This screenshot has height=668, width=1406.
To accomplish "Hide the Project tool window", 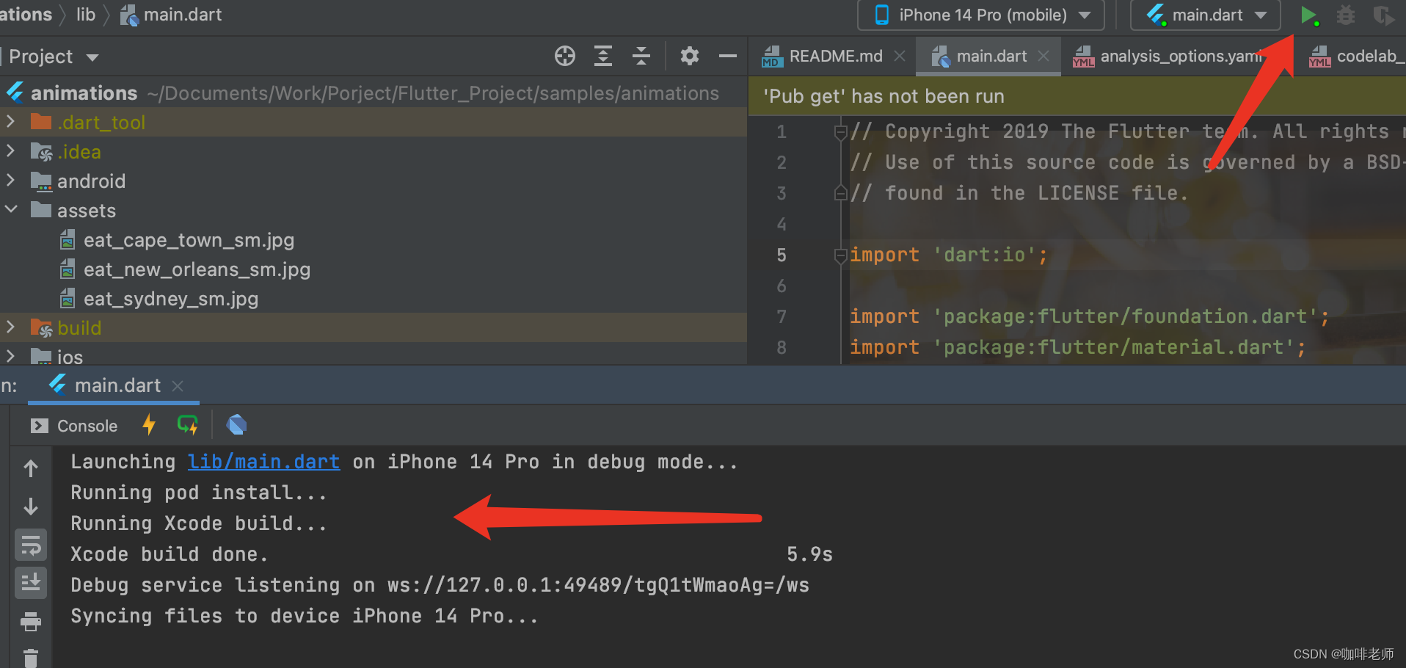I will [727, 56].
